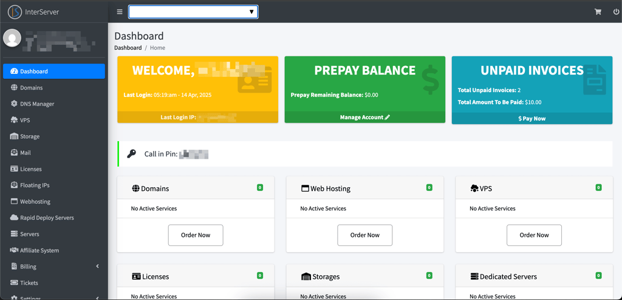Open Servers in the sidebar
Screen dimensions: 622x300
(x=54, y=234)
